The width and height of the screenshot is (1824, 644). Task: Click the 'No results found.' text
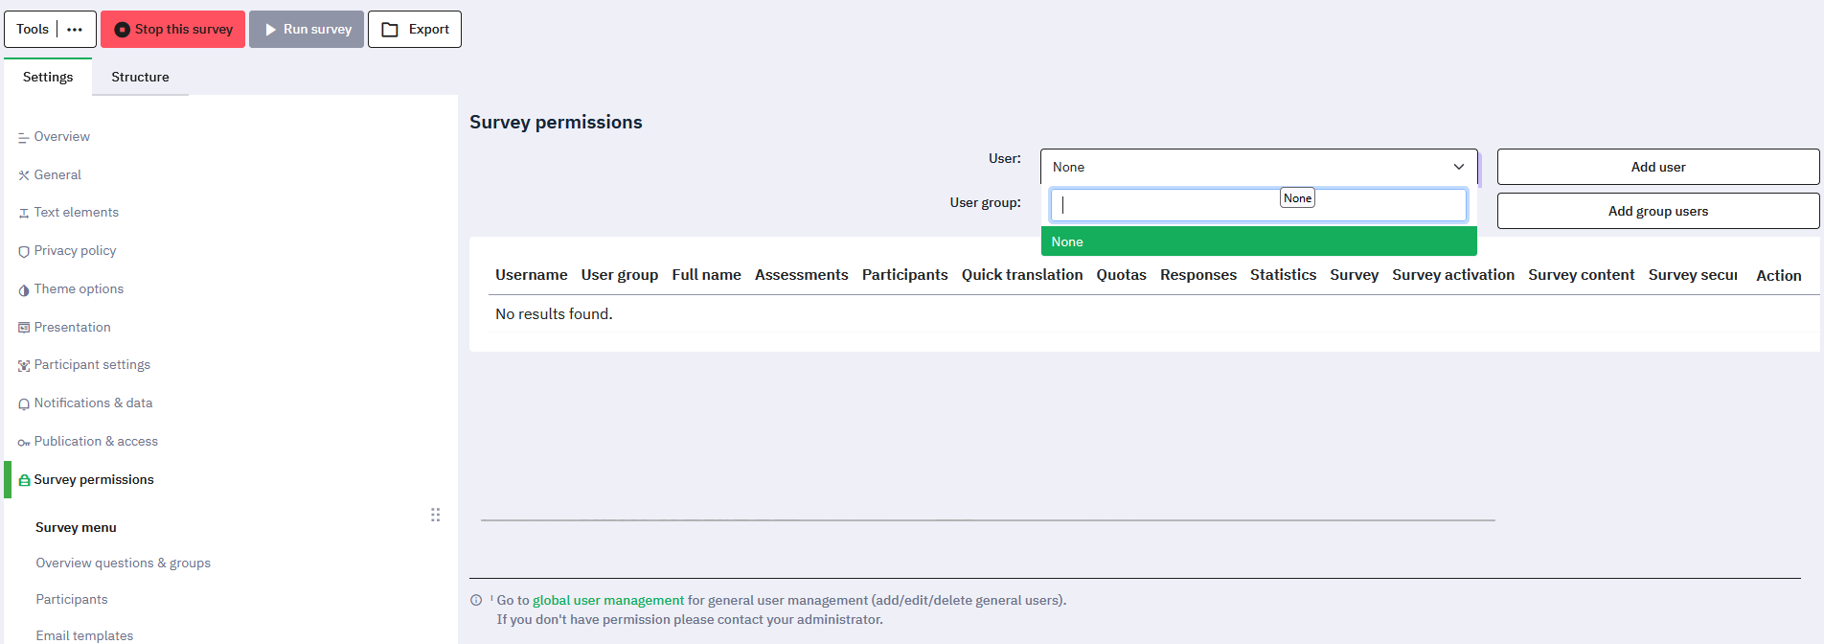tap(554, 314)
